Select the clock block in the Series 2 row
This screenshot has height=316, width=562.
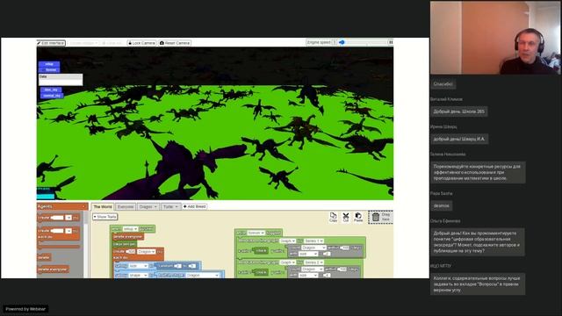261,272
